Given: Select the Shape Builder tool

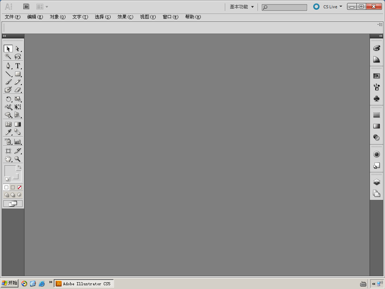Looking at the screenshot, I should click(x=8, y=115).
